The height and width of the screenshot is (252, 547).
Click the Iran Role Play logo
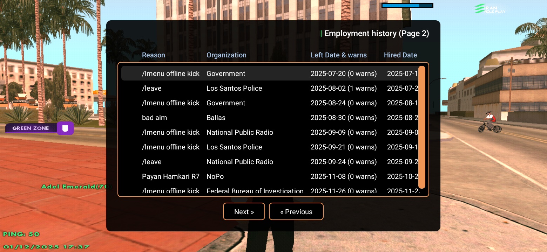coord(490,9)
